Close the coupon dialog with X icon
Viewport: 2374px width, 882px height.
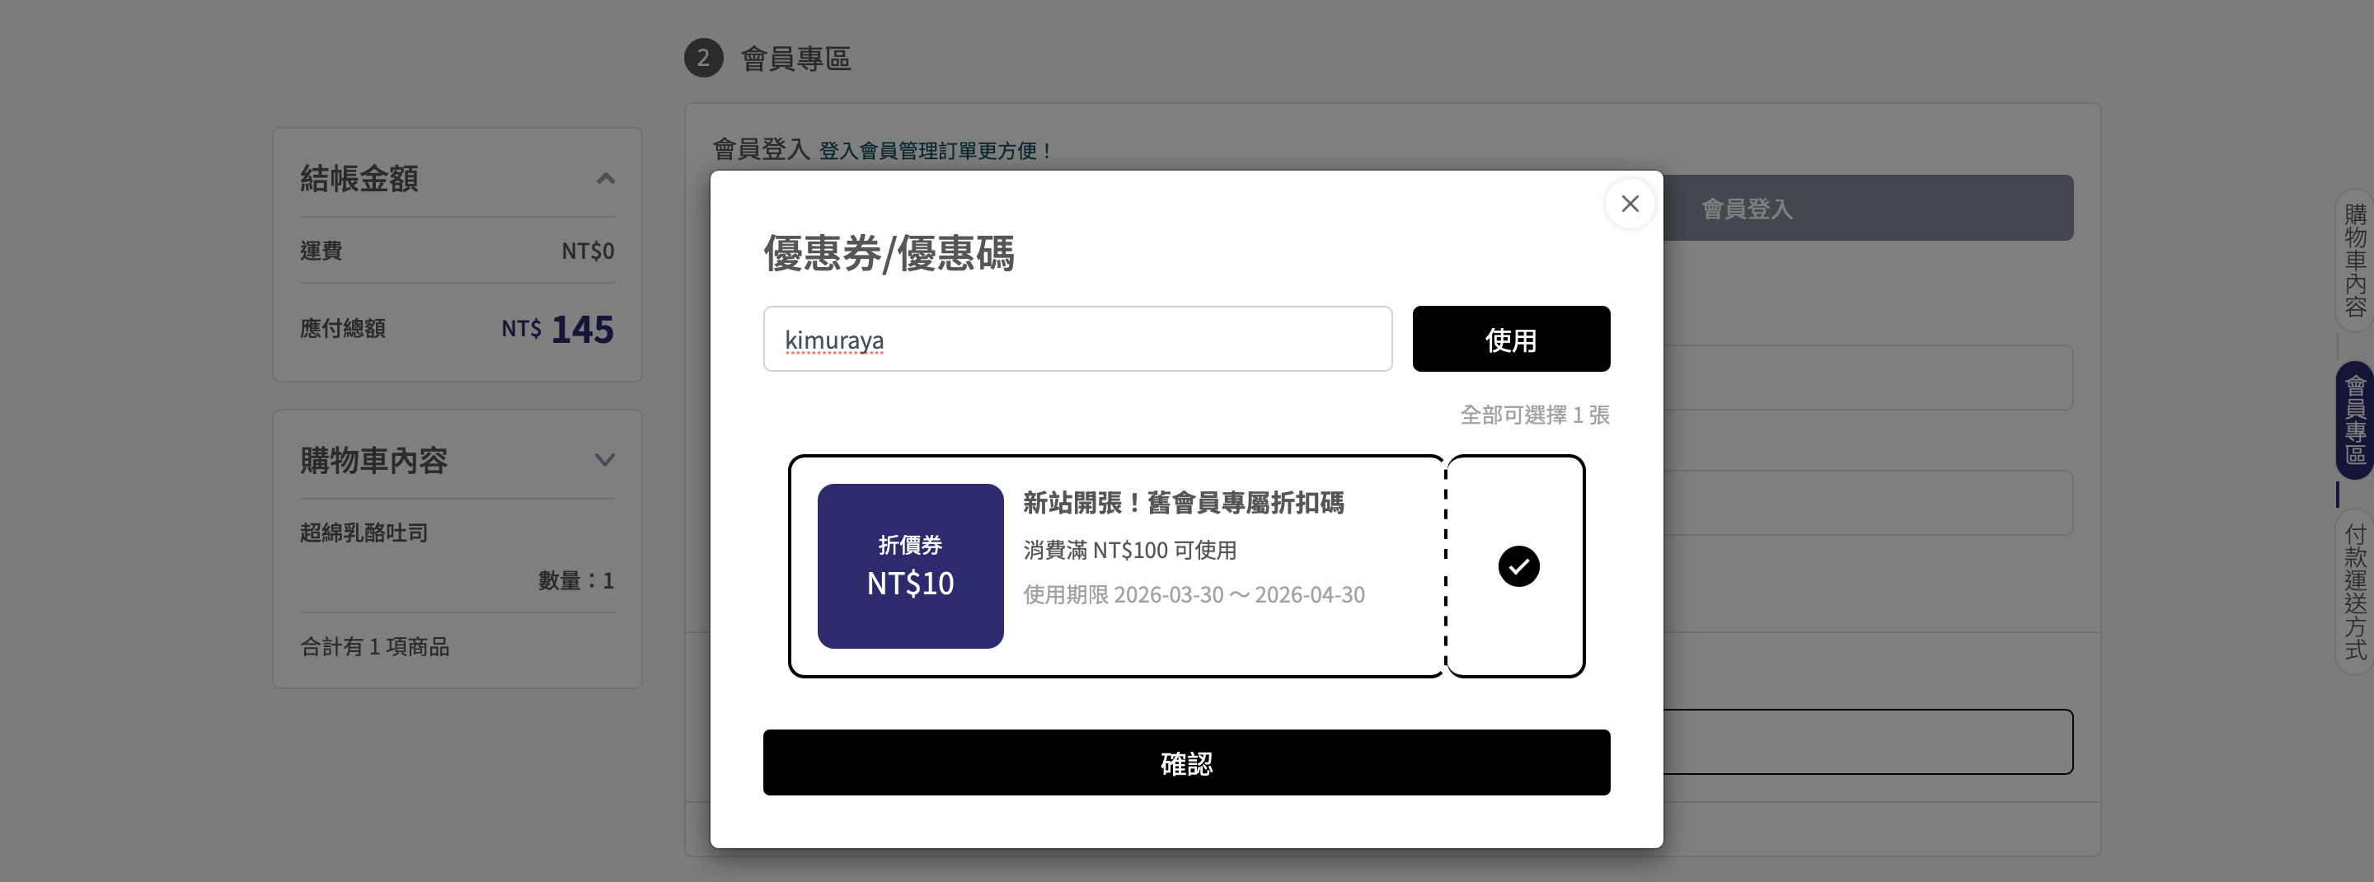1630,204
